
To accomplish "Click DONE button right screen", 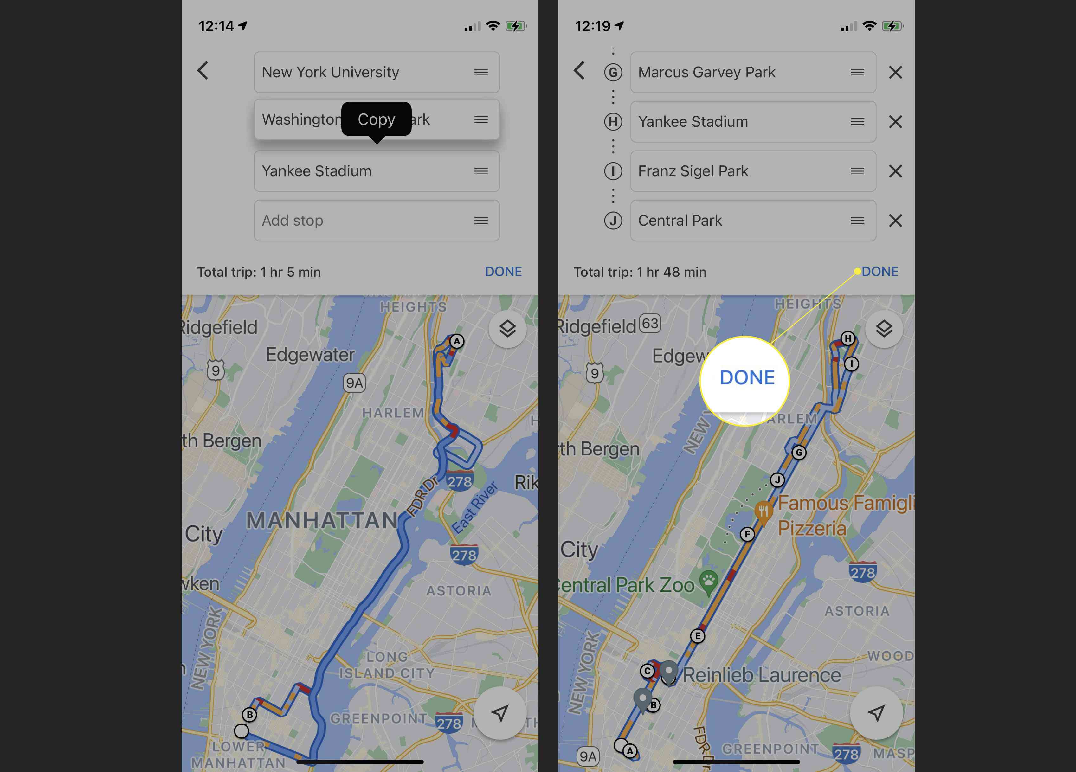I will (880, 271).
